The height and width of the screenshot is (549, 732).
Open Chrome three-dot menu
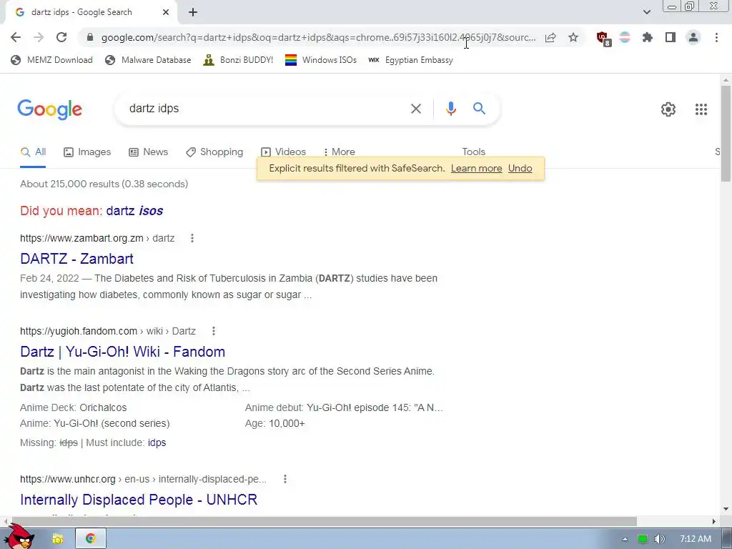coord(716,37)
